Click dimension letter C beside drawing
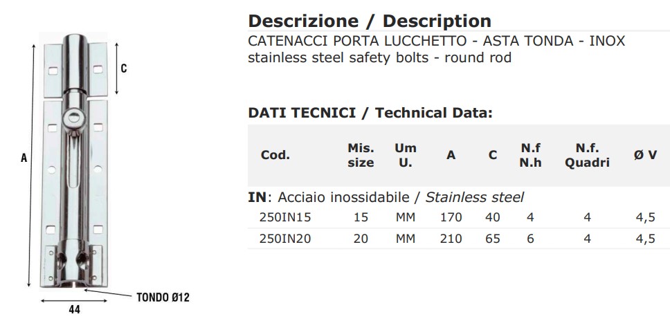The image size is (670, 321). pos(124,68)
